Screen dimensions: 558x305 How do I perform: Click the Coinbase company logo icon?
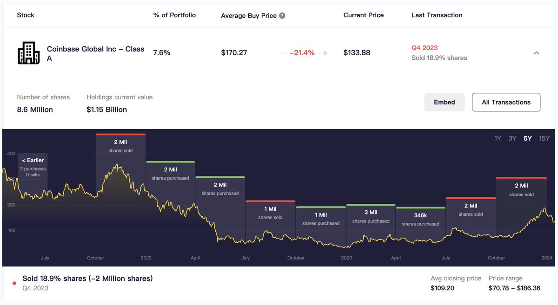(29, 52)
